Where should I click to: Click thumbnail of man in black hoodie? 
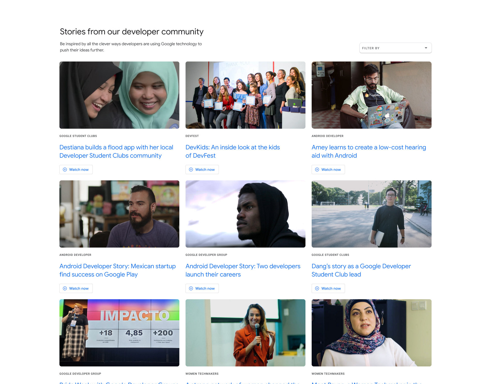(x=245, y=214)
